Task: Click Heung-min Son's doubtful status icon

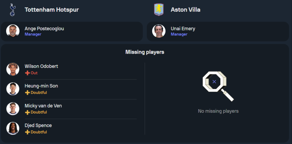Action: coord(27,93)
